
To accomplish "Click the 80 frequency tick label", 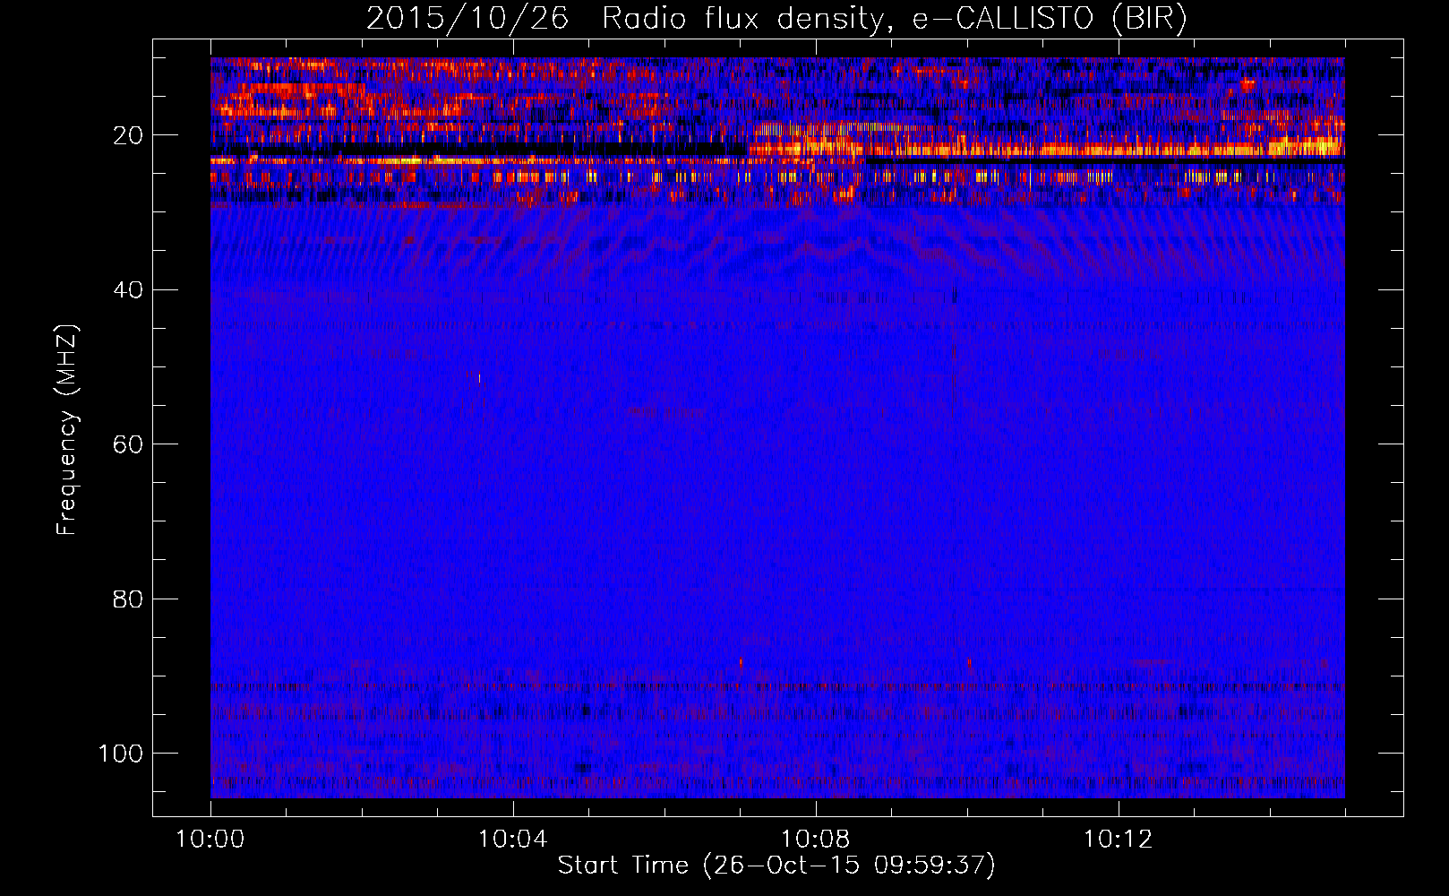I will click(128, 599).
